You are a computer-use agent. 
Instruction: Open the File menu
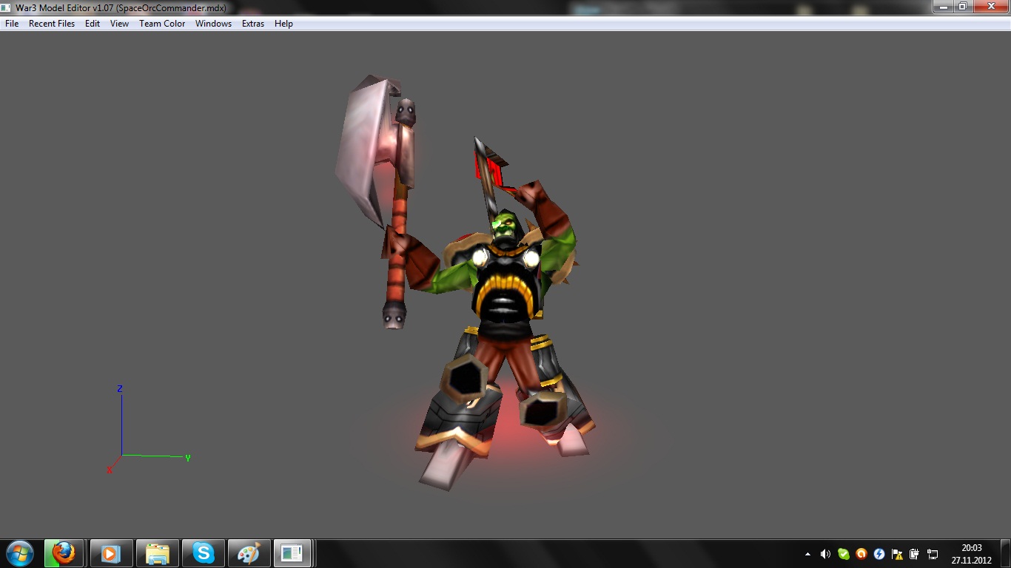pos(12,24)
